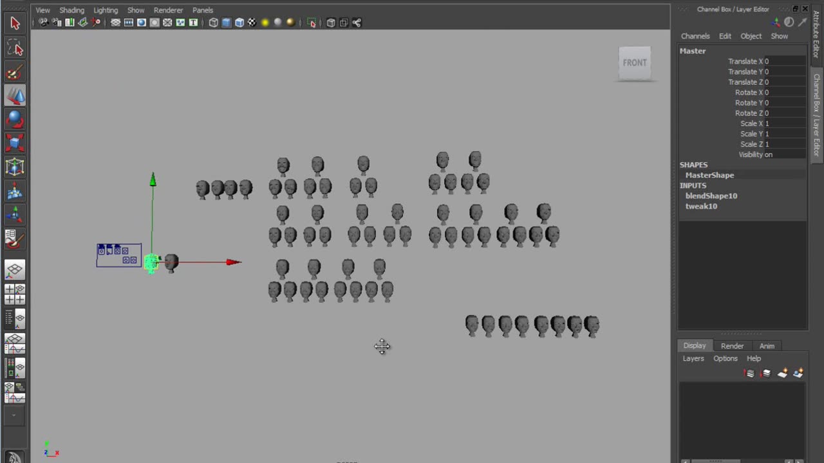
Task: Activate the Soft Modification tool
Action: pyautogui.click(x=15, y=191)
